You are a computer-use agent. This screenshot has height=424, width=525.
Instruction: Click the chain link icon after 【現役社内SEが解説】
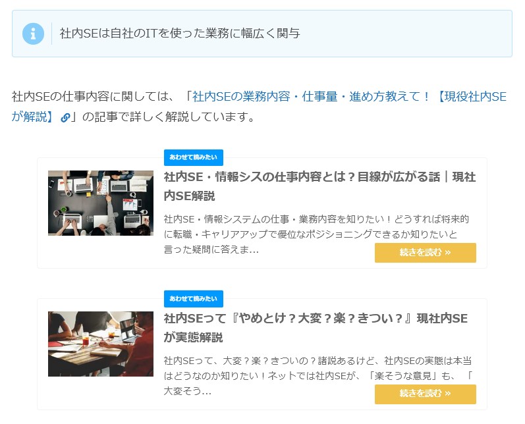point(65,118)
